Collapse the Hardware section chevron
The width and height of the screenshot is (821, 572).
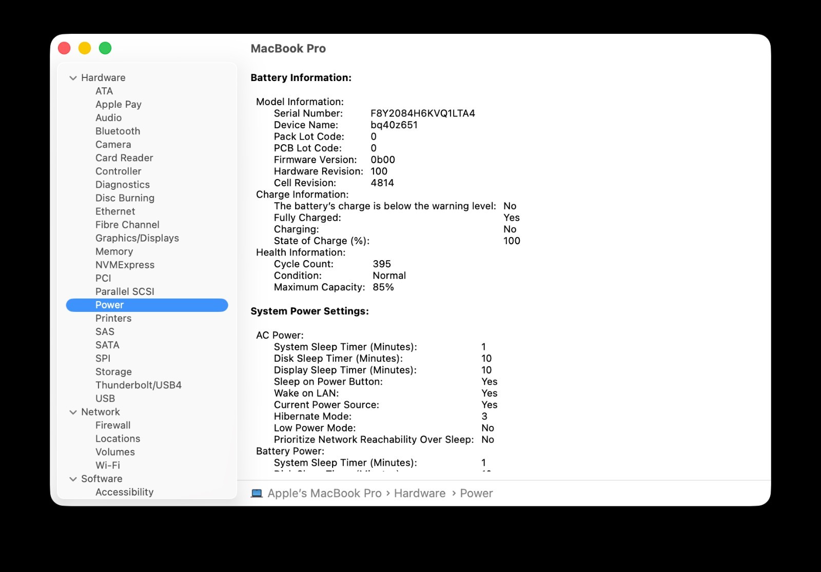pyautogui.click(x=73, y=78)
